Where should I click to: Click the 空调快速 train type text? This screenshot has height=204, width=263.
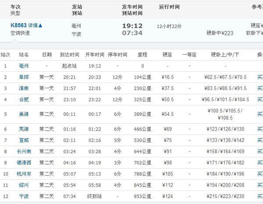20,33
